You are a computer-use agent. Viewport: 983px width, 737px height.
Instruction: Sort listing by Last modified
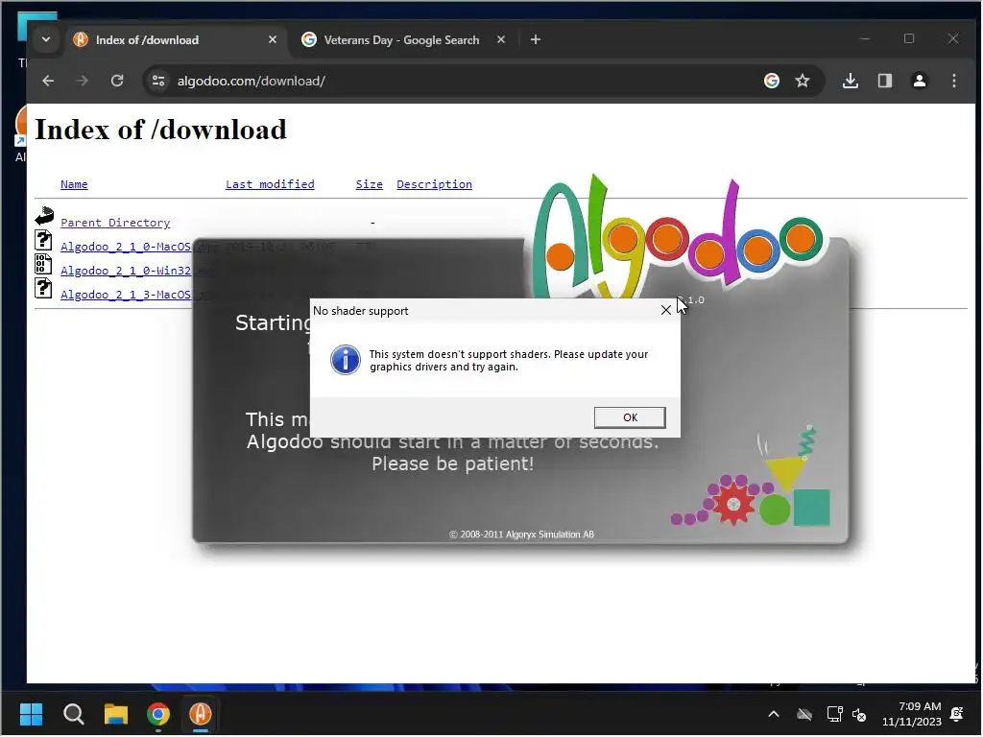(270, 184)
